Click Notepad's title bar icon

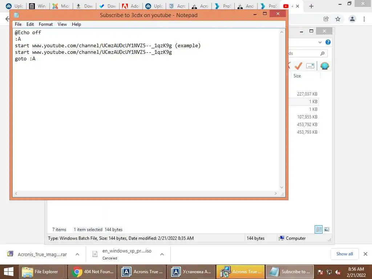coord(16,15)
